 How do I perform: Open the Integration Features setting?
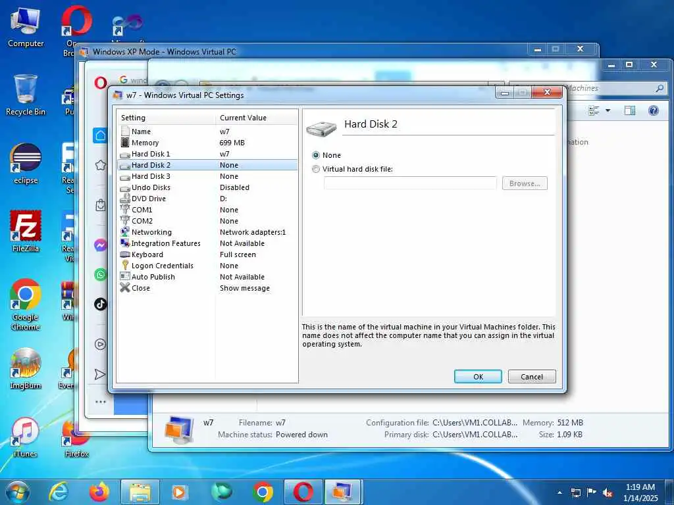[x=207, y=243]
